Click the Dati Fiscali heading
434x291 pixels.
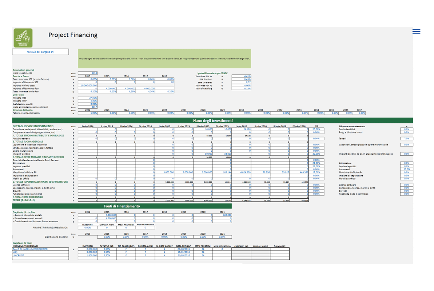[18, 95]
